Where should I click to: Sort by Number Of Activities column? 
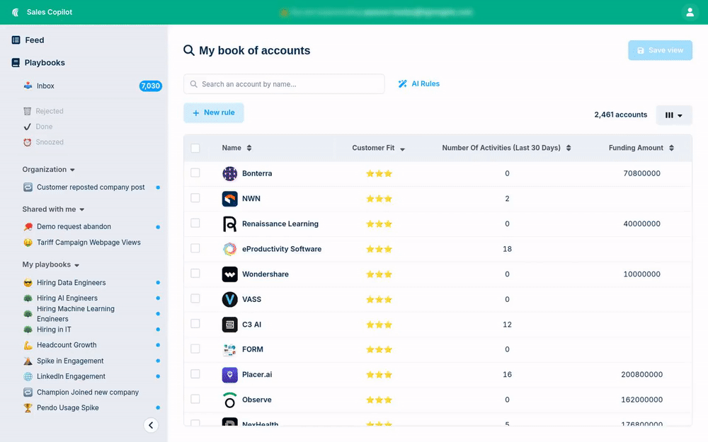(x=569, y=148)
